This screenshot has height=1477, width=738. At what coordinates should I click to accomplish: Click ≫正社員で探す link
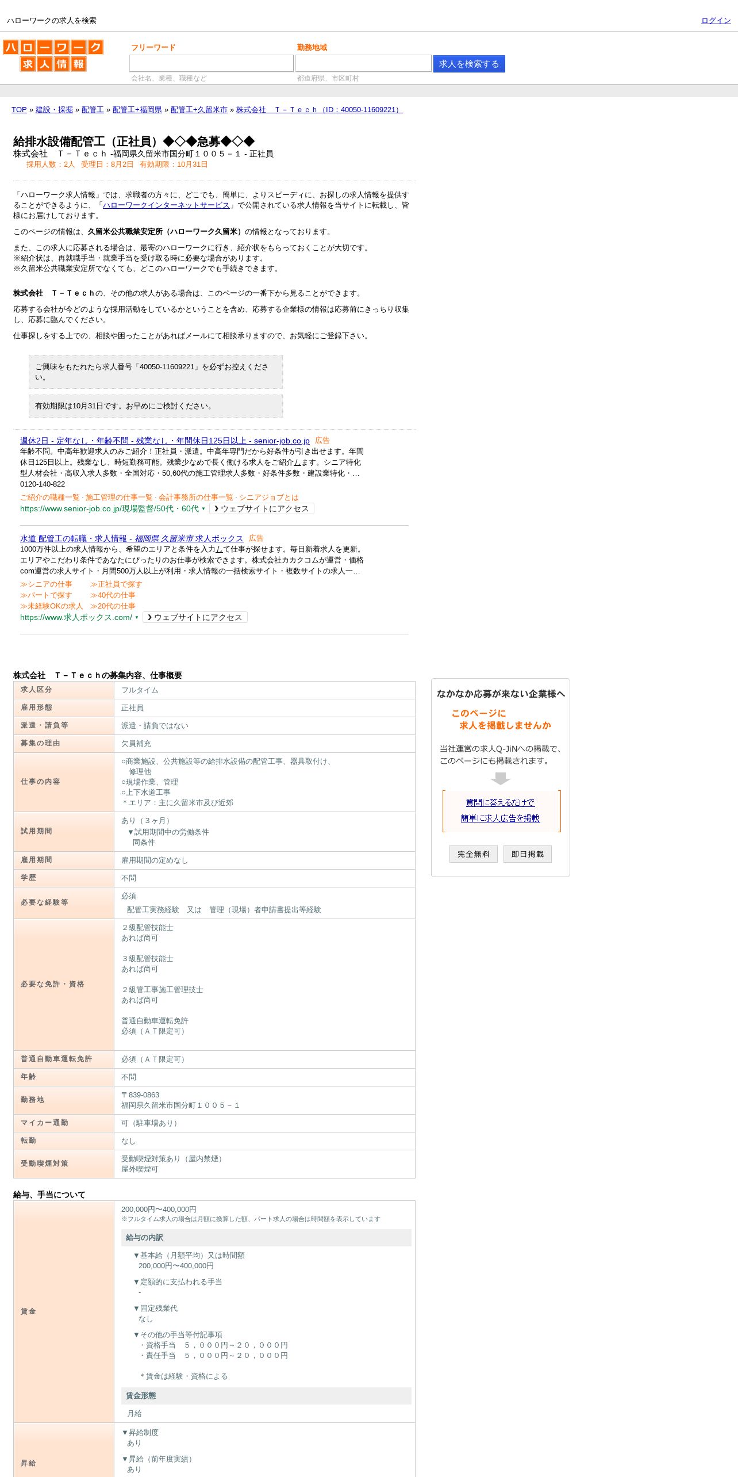[x=116, y=584]
